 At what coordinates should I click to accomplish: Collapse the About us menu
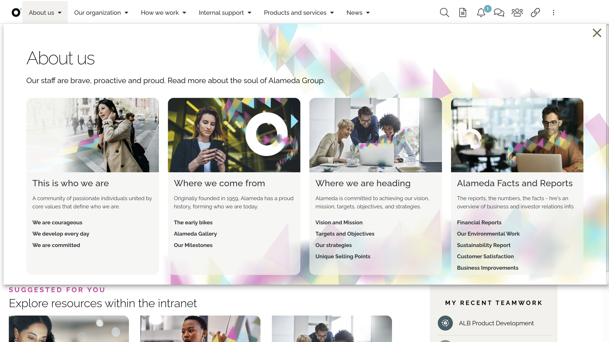(45, 13)
